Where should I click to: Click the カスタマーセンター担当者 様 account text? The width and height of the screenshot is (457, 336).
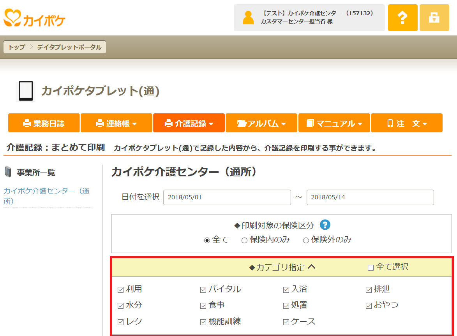296,21
